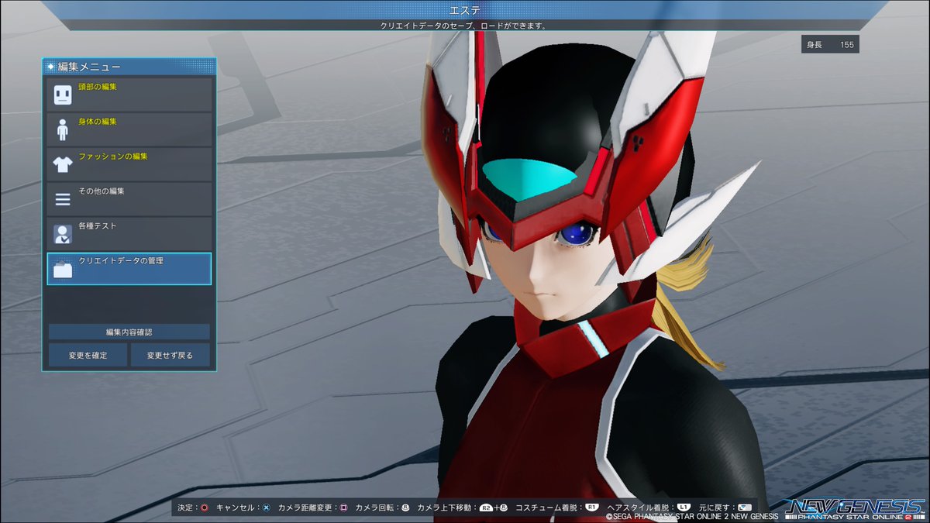
Task: Click 変更せず戻る to go back without changes
Action: 169,356
